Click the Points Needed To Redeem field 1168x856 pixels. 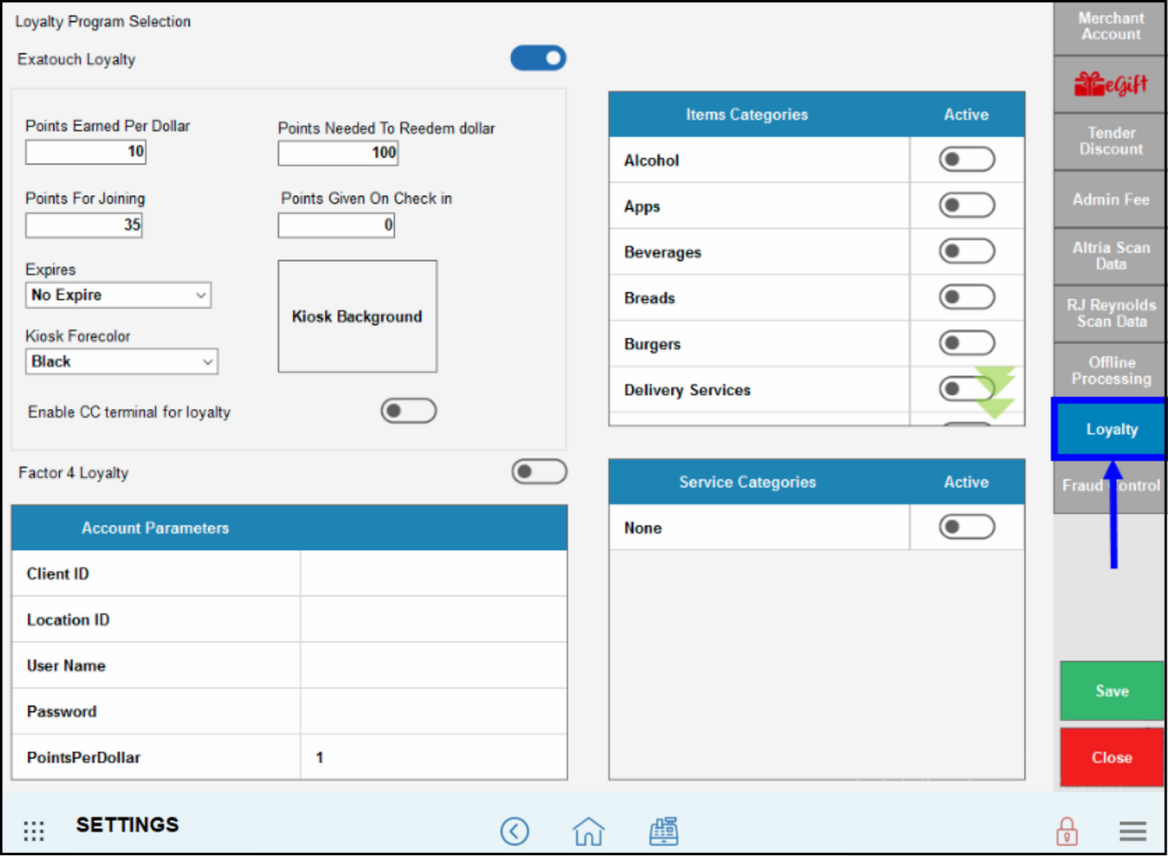[x=338, y=153]
